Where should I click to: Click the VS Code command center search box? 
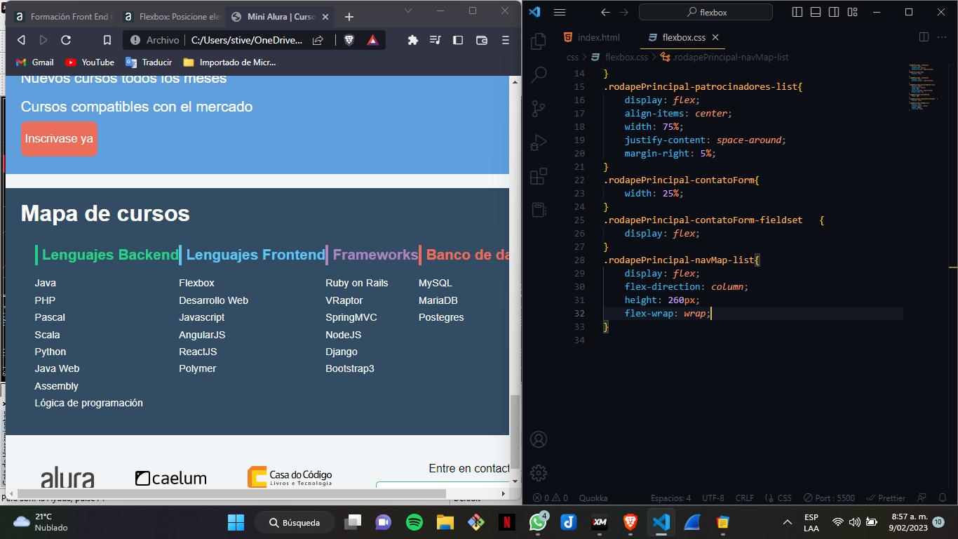pyautogui.click(x=706, y=12)
